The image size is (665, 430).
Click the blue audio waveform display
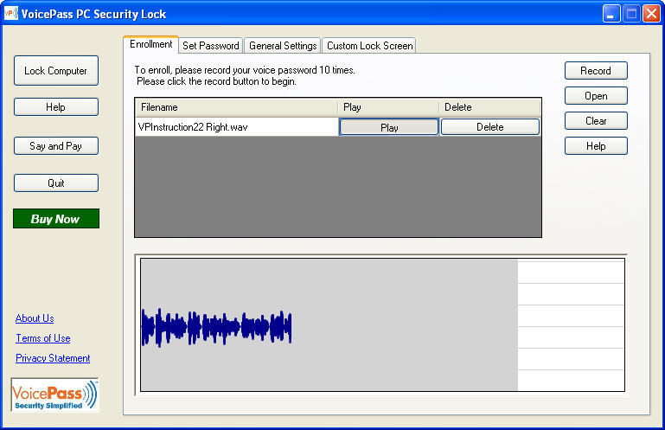pyautogui.click(x=217, y=327)
